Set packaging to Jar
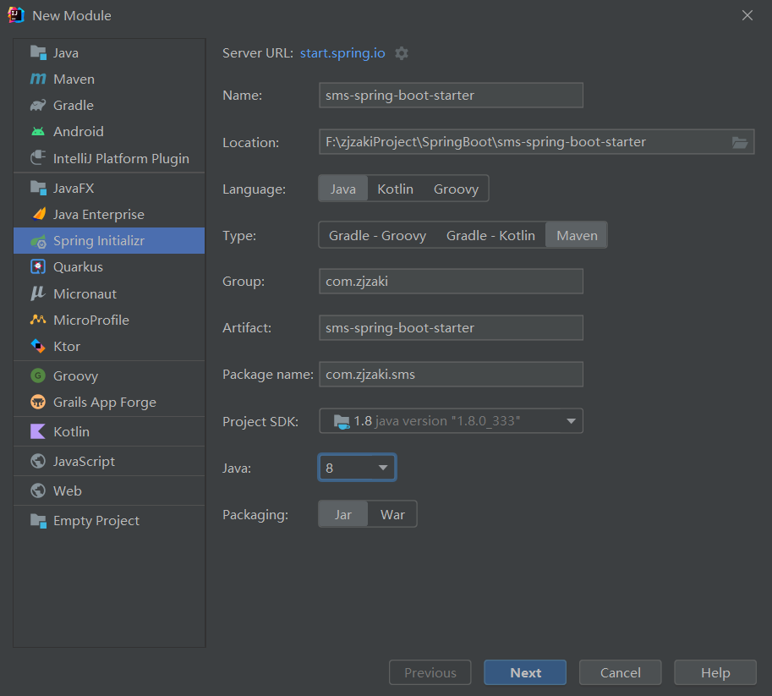772x696 pixels. click(x=343, y=514)
